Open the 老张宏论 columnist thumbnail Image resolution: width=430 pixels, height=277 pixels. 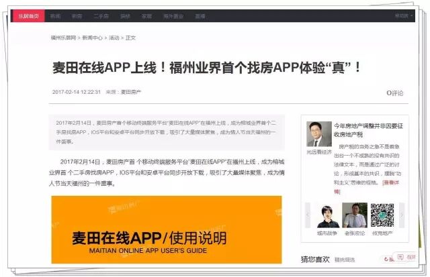pyautogui.click(x=355, y=216)
